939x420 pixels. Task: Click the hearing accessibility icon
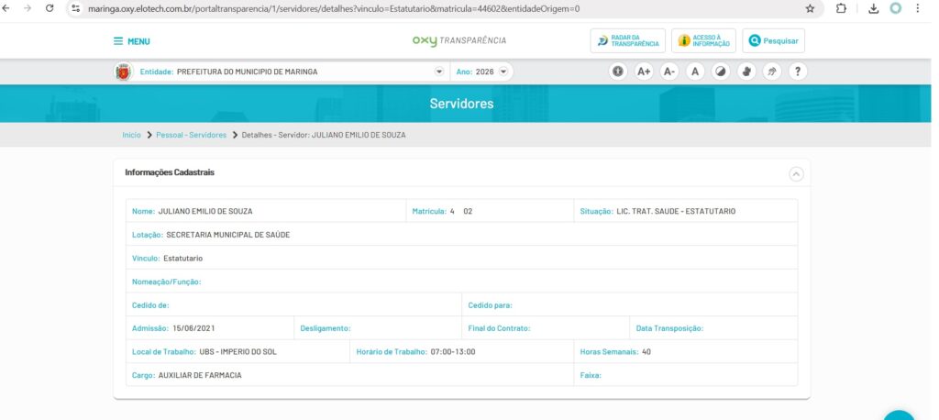click(772, 72)
